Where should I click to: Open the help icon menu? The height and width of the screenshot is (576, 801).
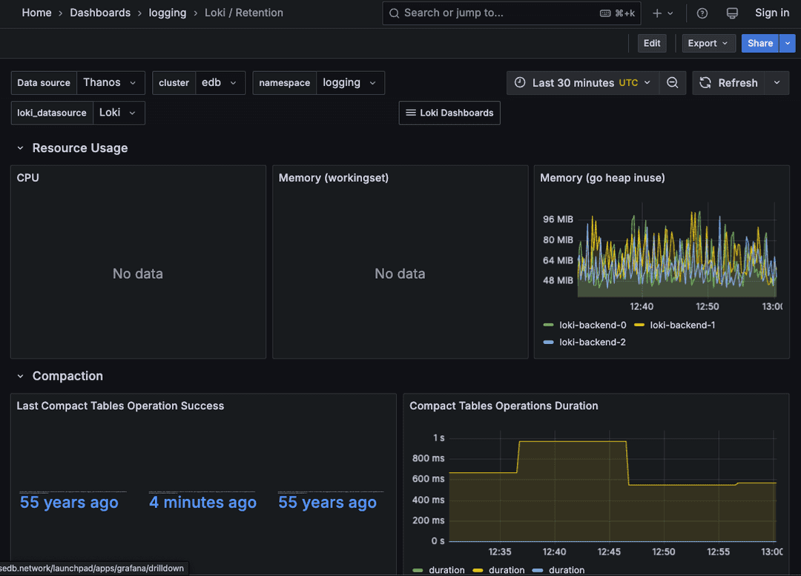click(702, 13)
